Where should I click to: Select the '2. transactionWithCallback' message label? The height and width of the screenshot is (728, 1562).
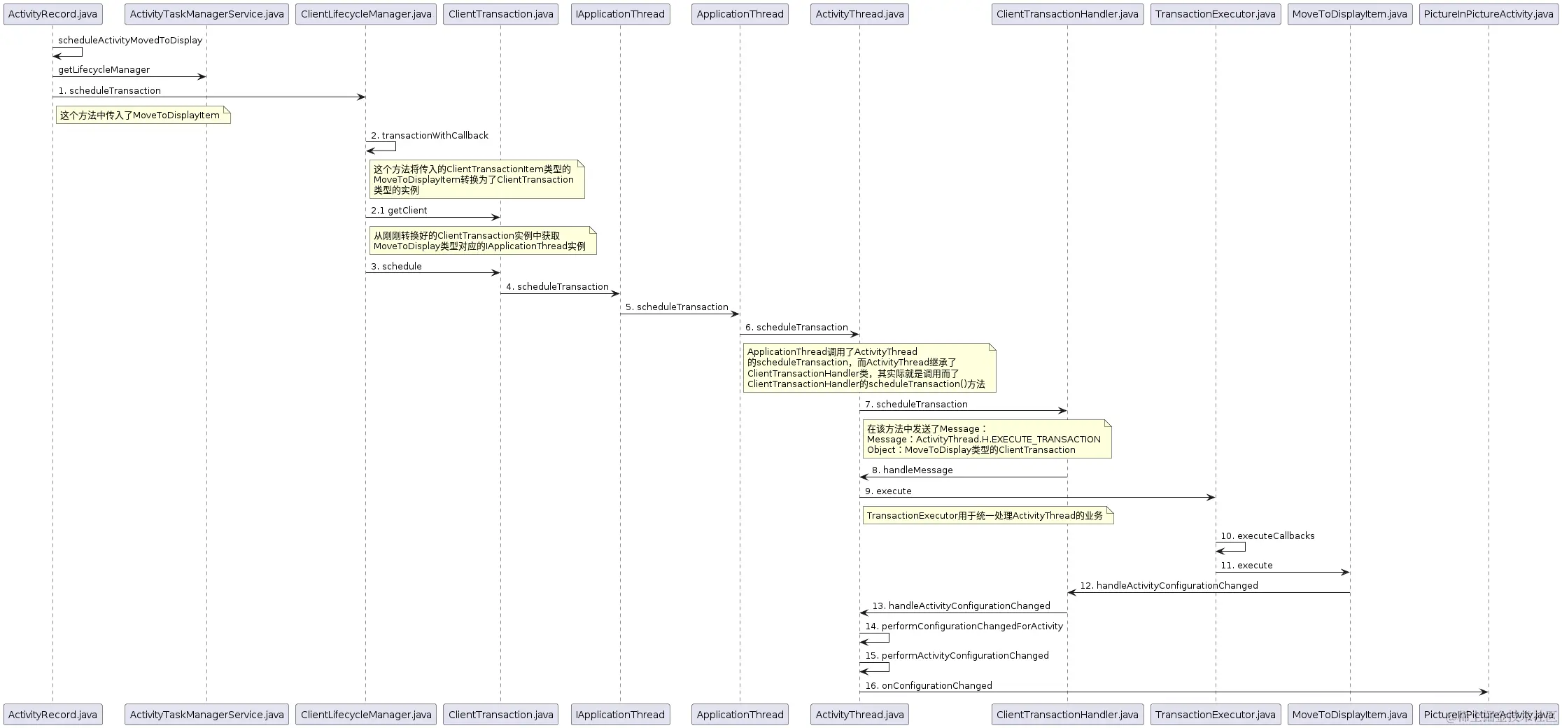[430, 136]
